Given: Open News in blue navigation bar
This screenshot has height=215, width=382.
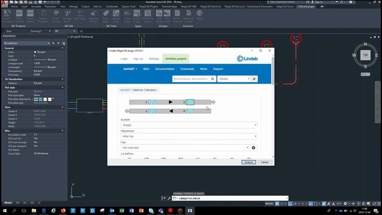Looking at the screenshot, I should (204, 69).
